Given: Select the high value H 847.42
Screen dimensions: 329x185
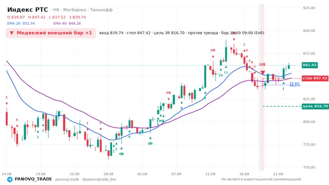Looking at the screenshot, I should pyautogui.click(x=36, y=17).
